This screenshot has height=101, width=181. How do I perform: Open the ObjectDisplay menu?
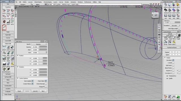pos(38,2)
